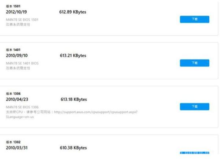Viewport: 220px width, 163px height.
Task: Click the 2012/10/19 release date
Action: coord(16,12)
